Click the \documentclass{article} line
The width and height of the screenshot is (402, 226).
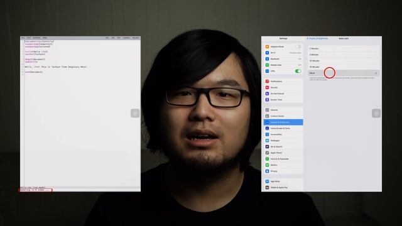coord(40,41)
